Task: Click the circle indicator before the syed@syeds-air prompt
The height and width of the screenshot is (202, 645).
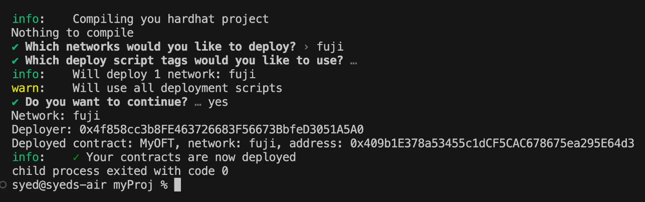Action: pyautogui.click(x=5, y=185)
